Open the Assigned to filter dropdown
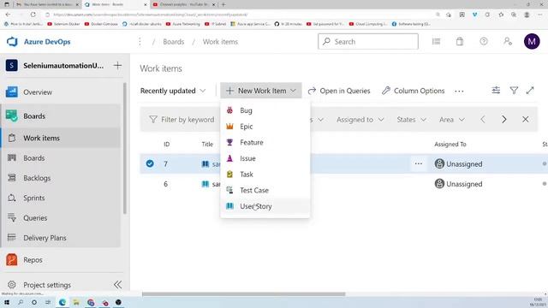The height and width of the screenshot is (308, 548). pyautogui.click(x=360, y=120)
